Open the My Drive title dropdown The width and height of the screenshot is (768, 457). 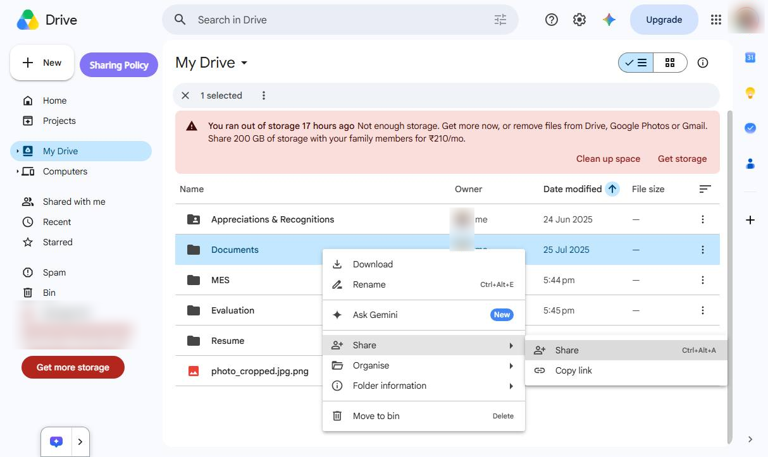(212, 63)
